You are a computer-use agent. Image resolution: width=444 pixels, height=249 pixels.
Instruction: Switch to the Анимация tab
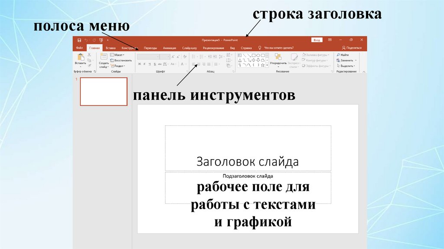(170, 48)
